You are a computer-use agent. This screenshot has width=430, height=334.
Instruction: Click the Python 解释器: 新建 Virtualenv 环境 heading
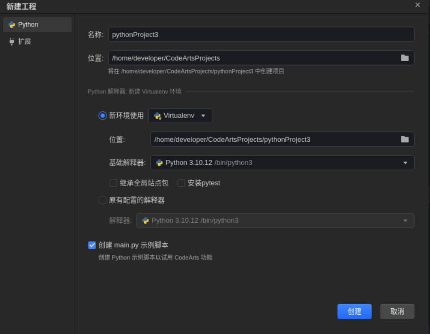pyautogui.click(x=134, y=92)
